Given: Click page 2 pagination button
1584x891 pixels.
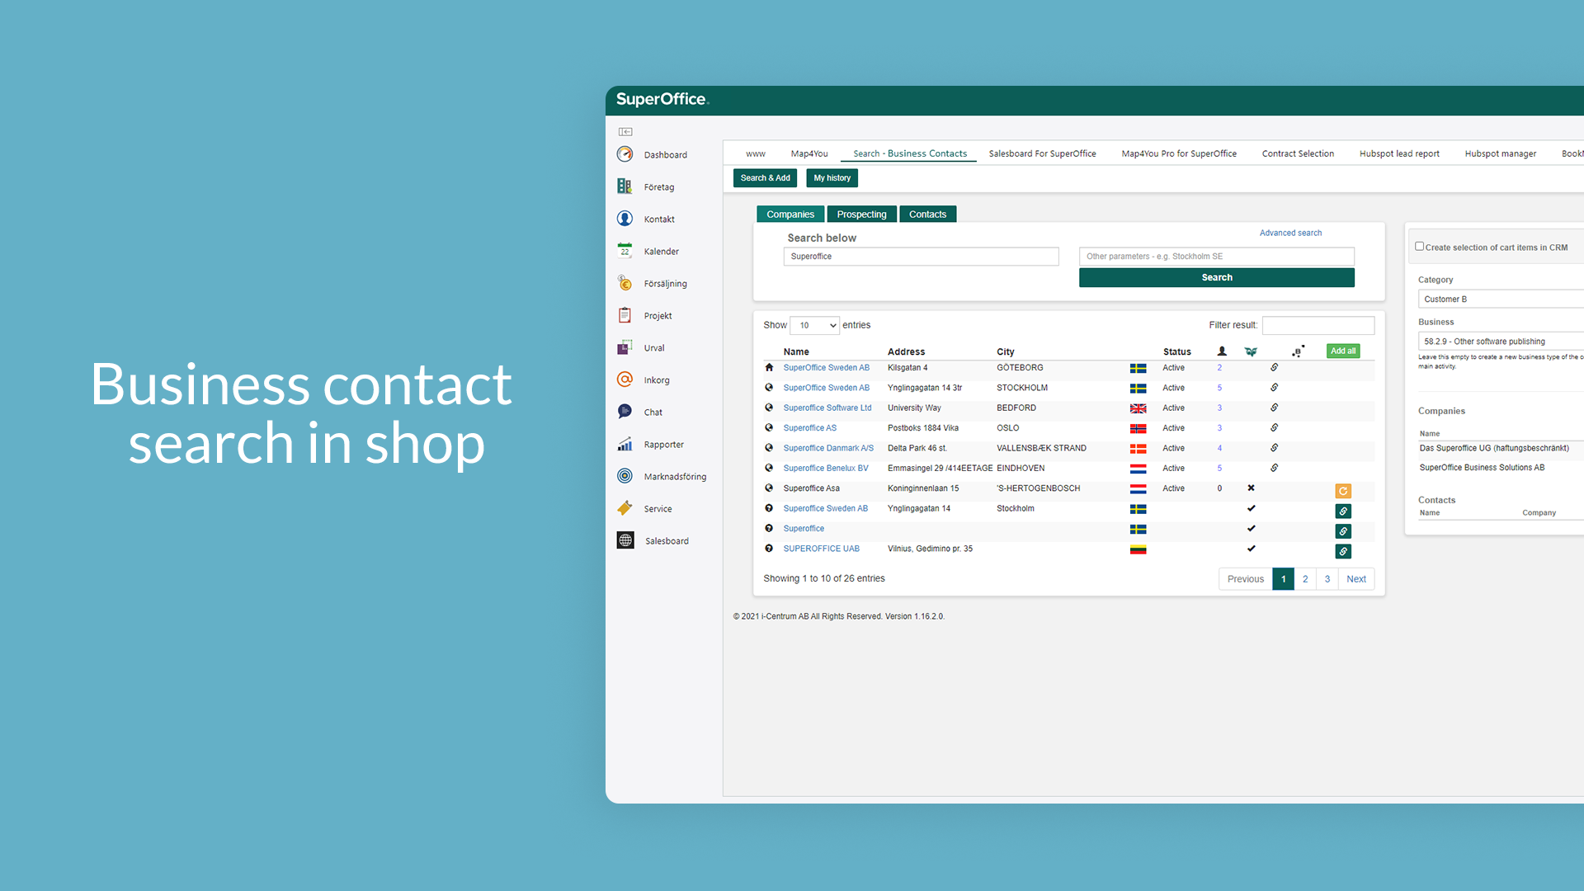Looking at the screenshot, I should (1304, 579).
